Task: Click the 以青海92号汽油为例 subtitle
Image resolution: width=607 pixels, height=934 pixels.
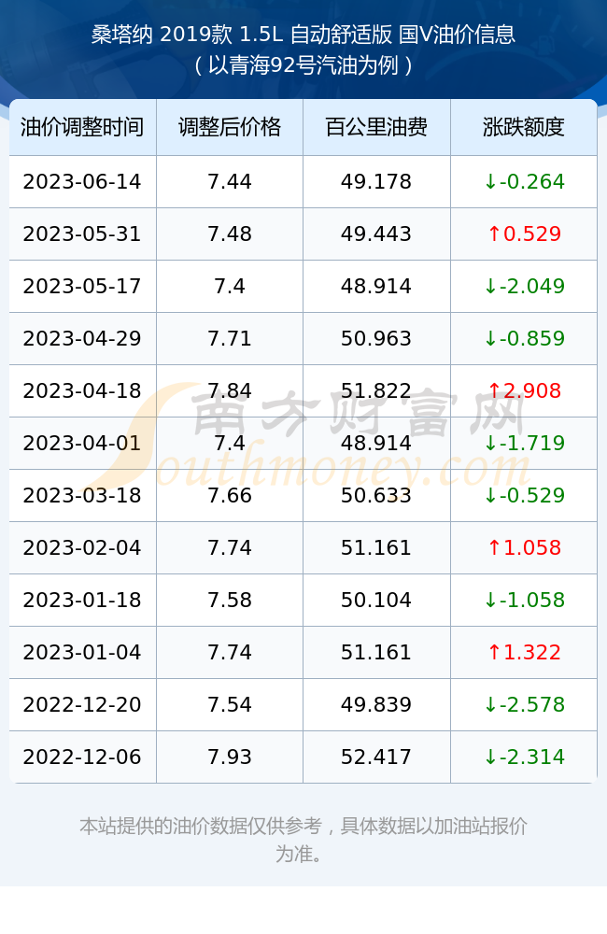Action: tap(303, 65)
